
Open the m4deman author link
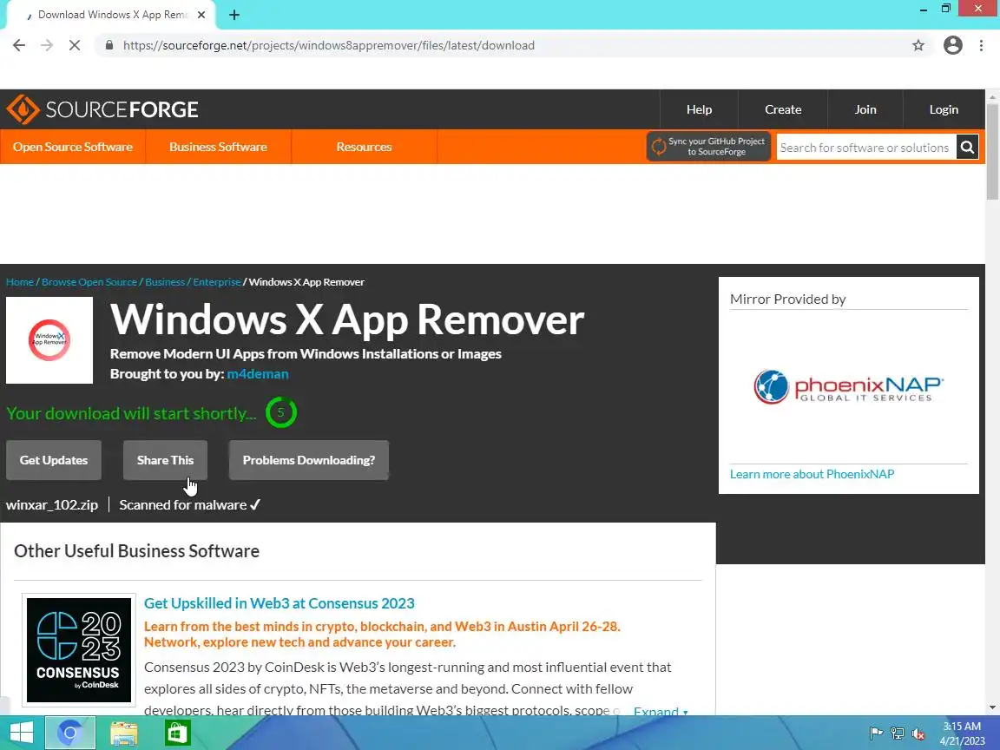pyautogui.click(x=258, y=374)
